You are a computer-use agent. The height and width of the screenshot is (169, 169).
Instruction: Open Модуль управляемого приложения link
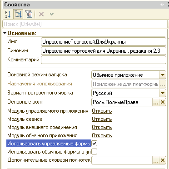click(102, 111)
